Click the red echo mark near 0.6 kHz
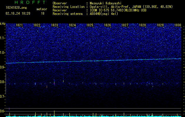 9,109
